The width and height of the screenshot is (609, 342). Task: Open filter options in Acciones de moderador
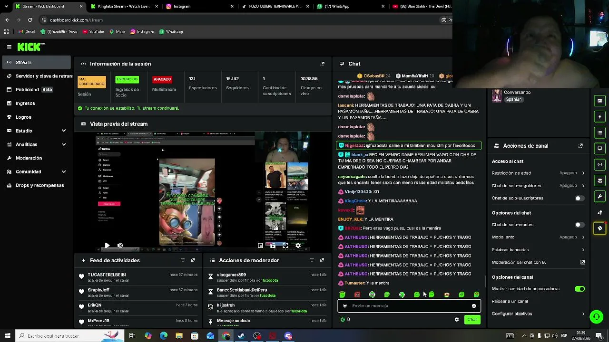[312, 260]
